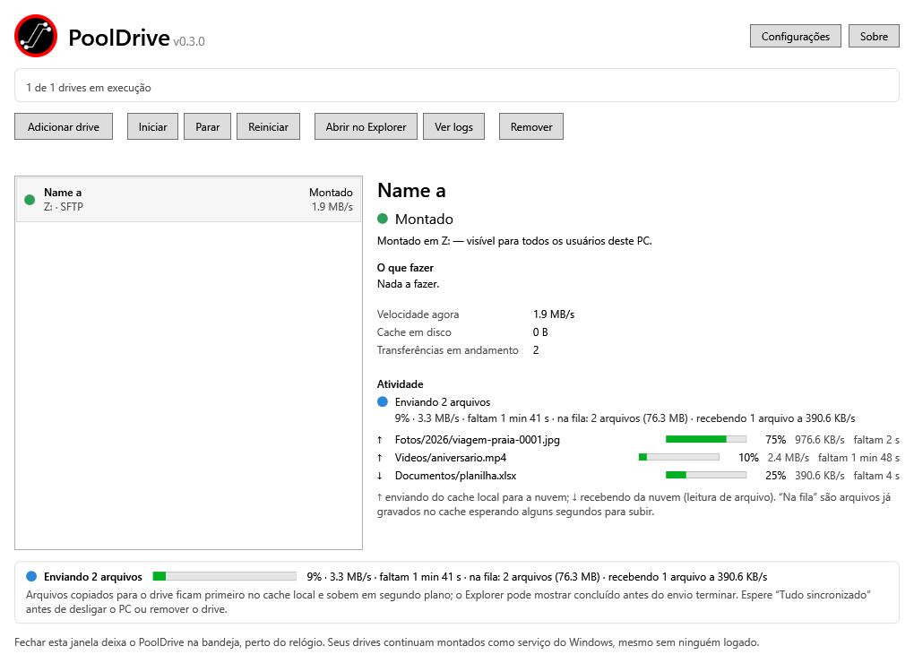Click Transferências em andamento value "2"
The image size is (914, 663).
536,350
